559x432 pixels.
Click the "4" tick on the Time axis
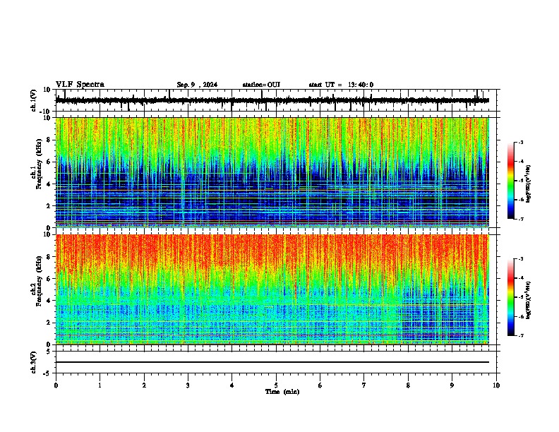pos(232,385)
